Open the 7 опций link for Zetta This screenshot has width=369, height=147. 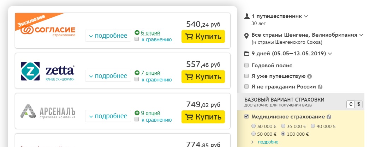151,73
